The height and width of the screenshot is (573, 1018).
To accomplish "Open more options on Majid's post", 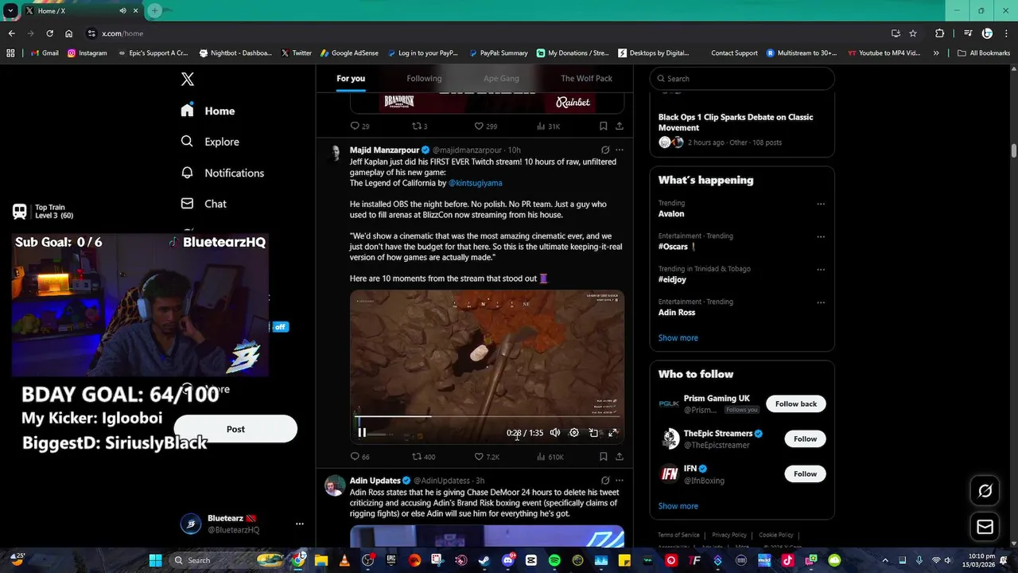I will tap(620, 150).
